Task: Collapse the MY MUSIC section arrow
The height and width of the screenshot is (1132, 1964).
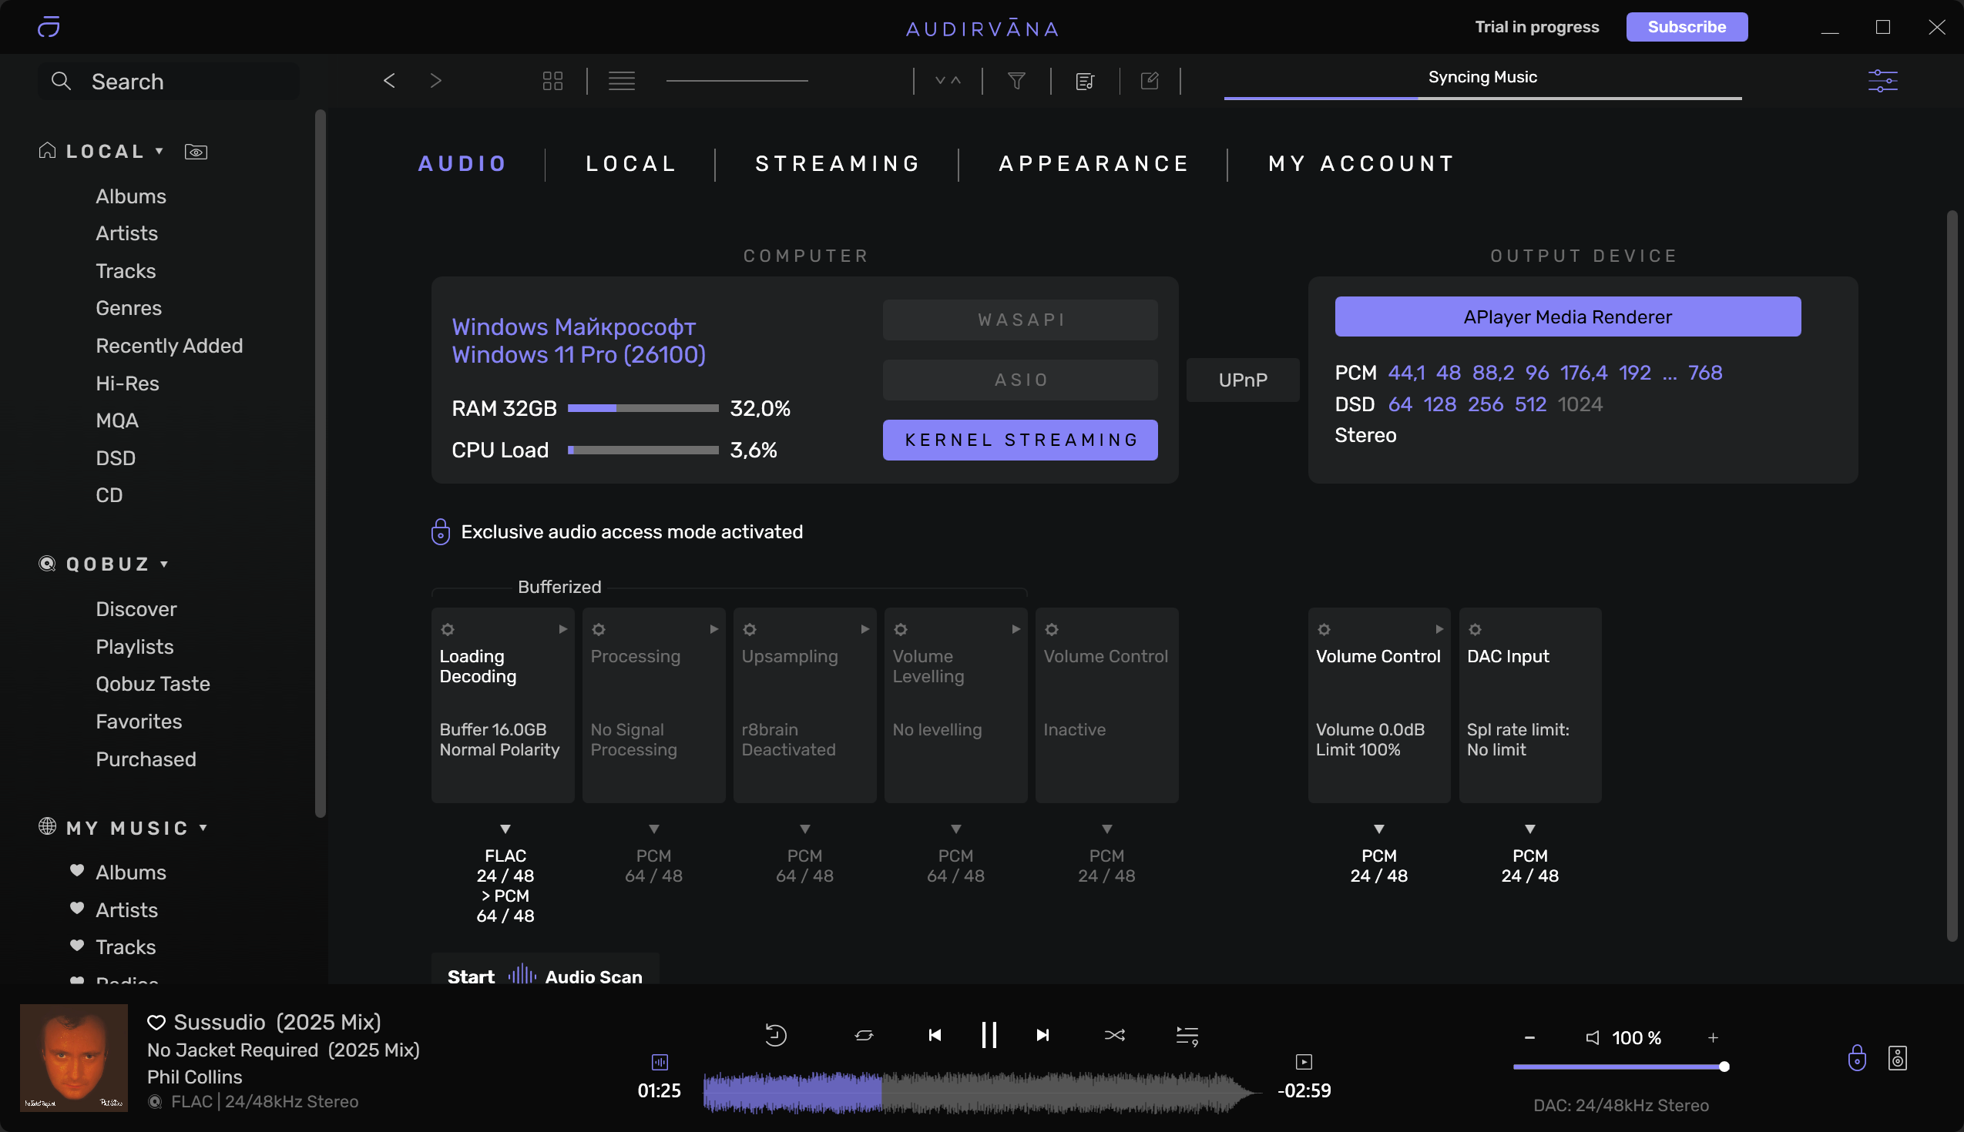Action: [203, 828]
